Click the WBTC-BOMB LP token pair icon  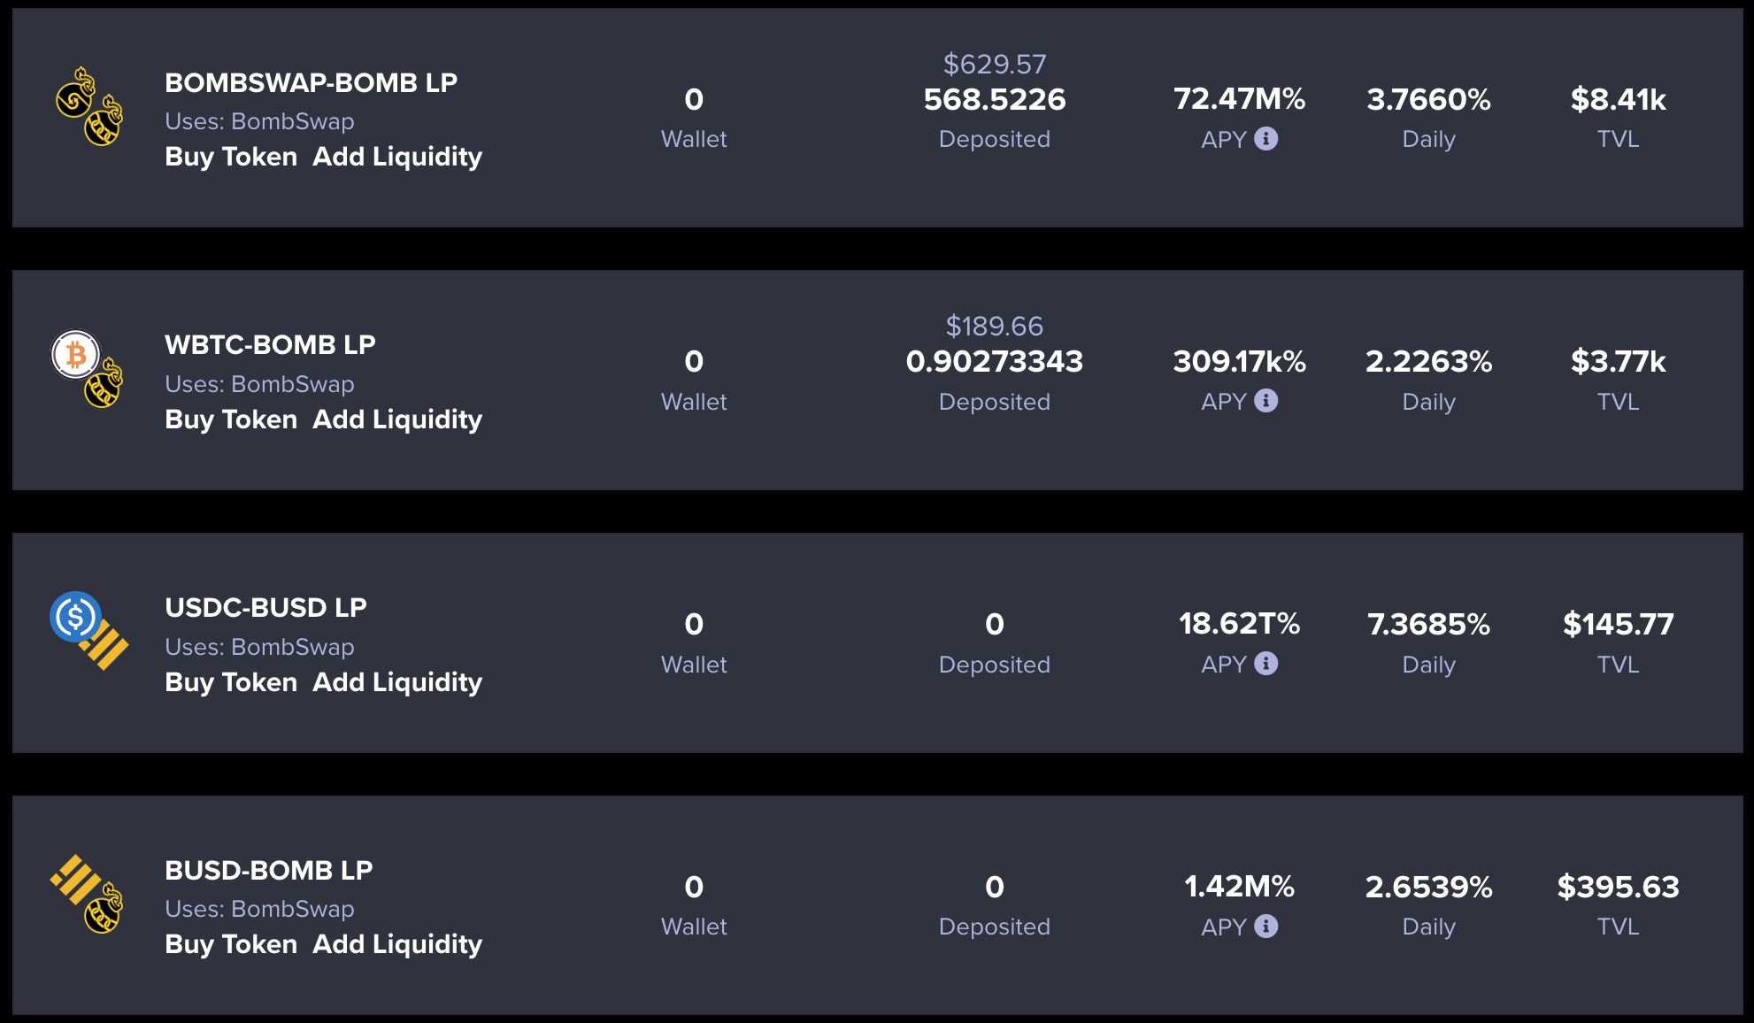[88, 368]
